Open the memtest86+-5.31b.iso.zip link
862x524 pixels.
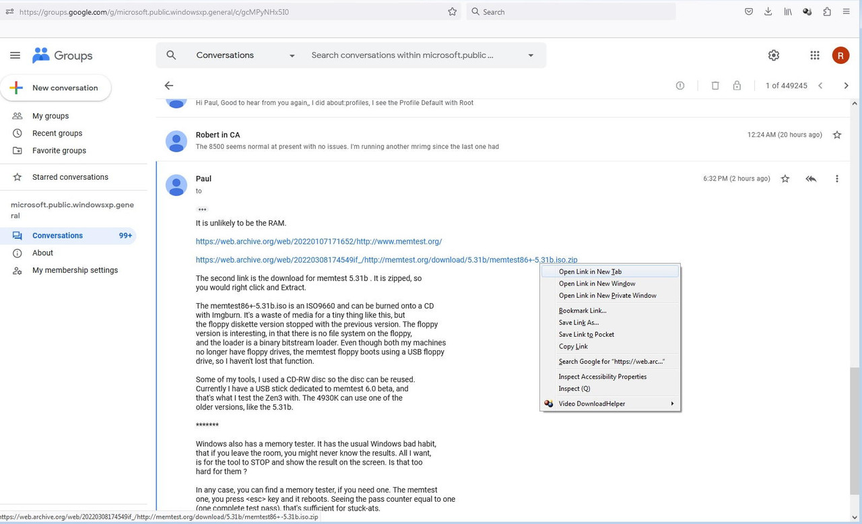tap(387, 259)
